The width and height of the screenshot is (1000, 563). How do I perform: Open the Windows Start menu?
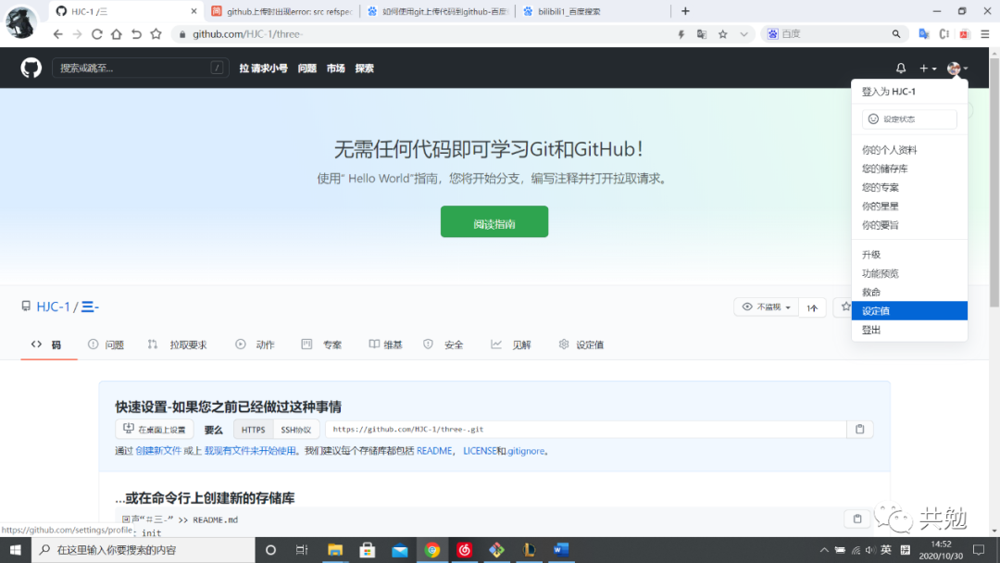(x=16, y=550)
